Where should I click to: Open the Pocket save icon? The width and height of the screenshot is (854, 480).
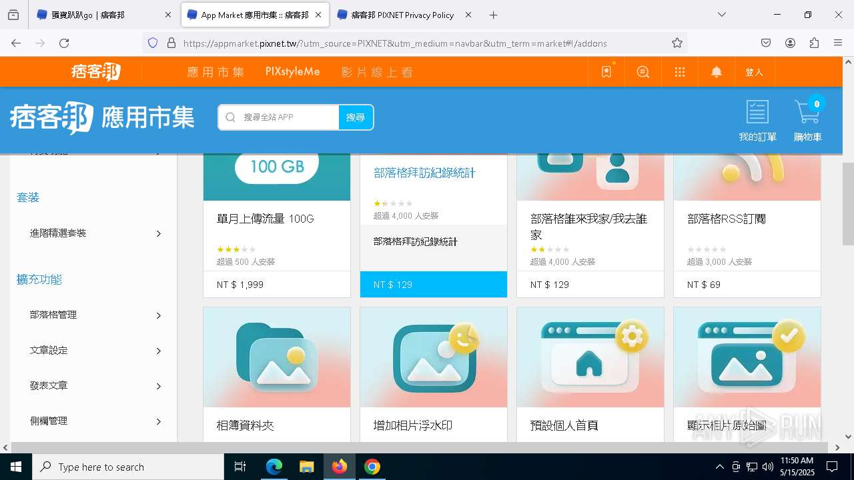point(766,43)
